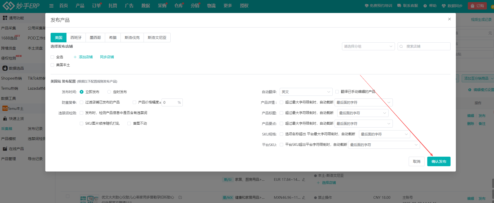Enable 产品价格幅度 checkbox

[x=134, y=102]
